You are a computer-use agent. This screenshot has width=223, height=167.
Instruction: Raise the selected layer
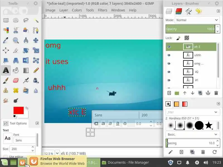coord(185,93)
